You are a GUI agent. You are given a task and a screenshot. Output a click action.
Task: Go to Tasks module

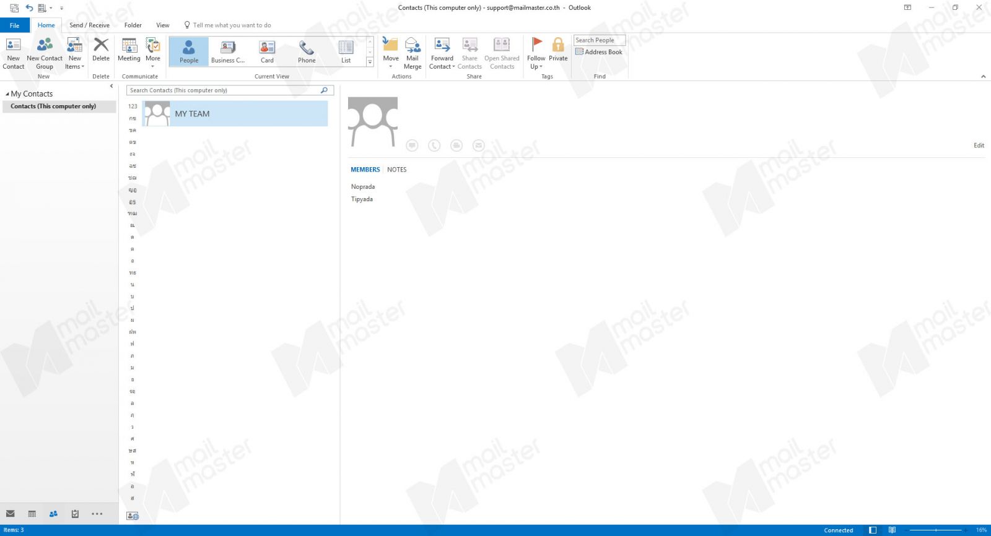[x=75, y=514]
